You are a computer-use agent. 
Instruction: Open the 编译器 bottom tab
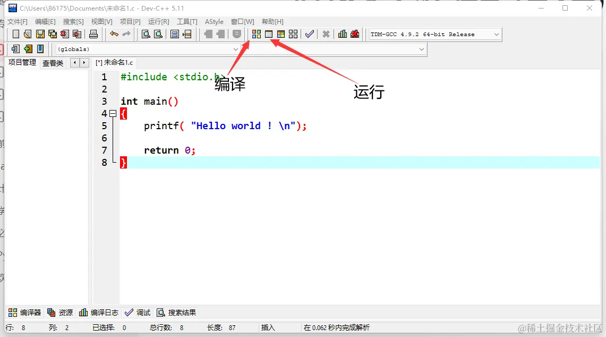click(25, 312)
